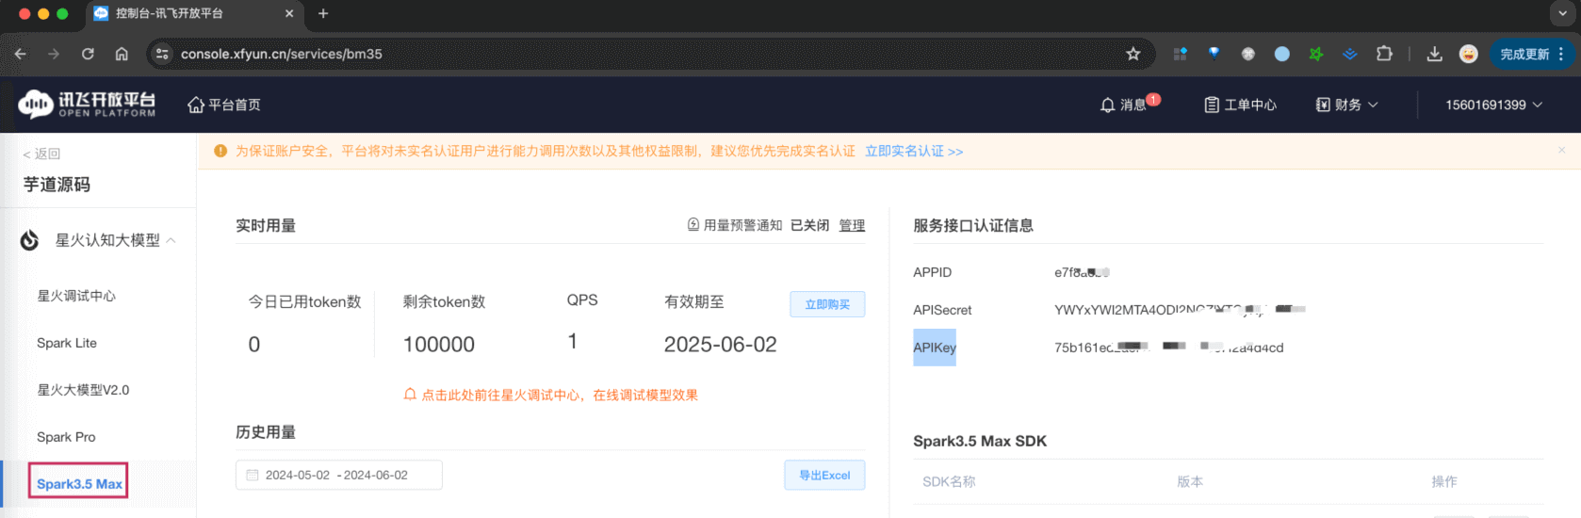Click 管理 to manage usage alerts

pos(852,225)
